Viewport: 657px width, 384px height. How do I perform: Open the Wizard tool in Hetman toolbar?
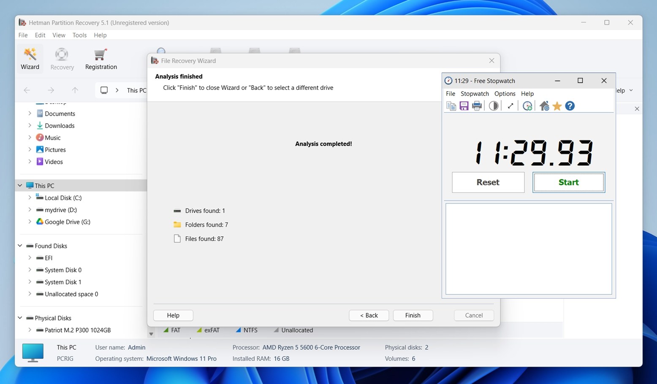point(30,59)
